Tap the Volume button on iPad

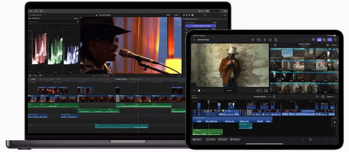tap(211, 139)
